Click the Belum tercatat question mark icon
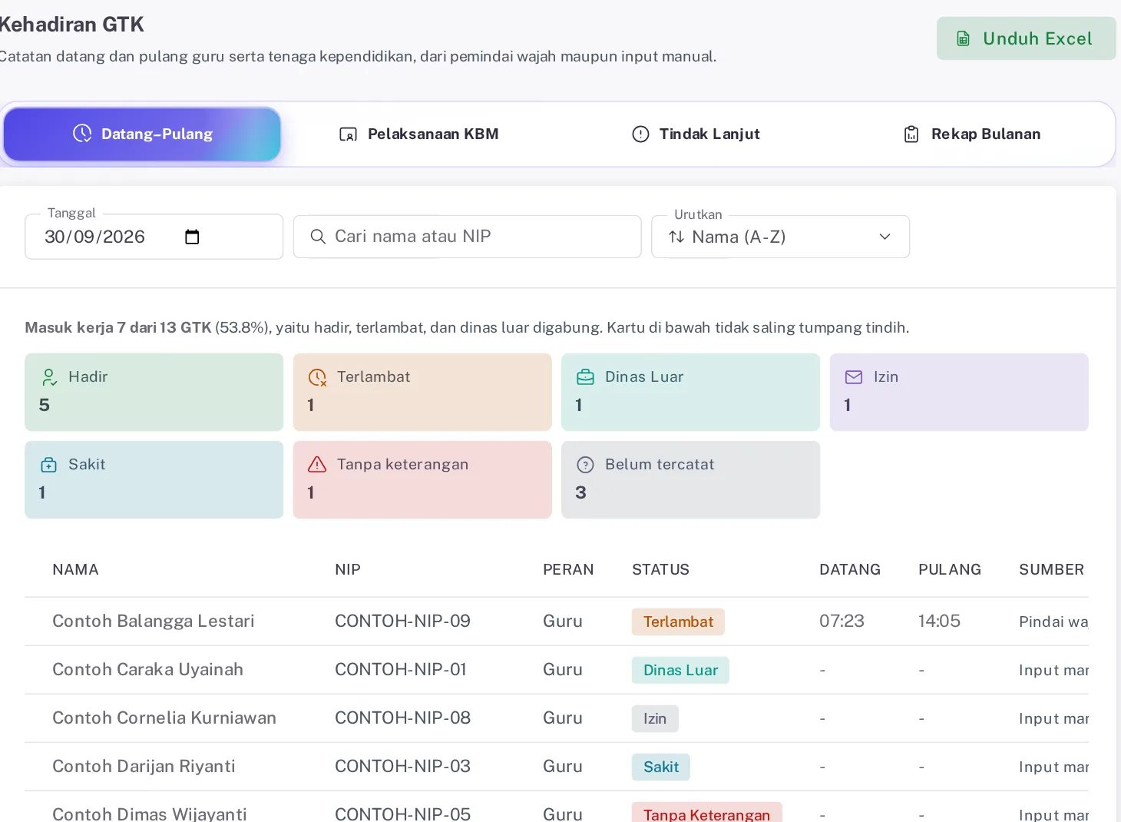 click(x=585, y=465)
